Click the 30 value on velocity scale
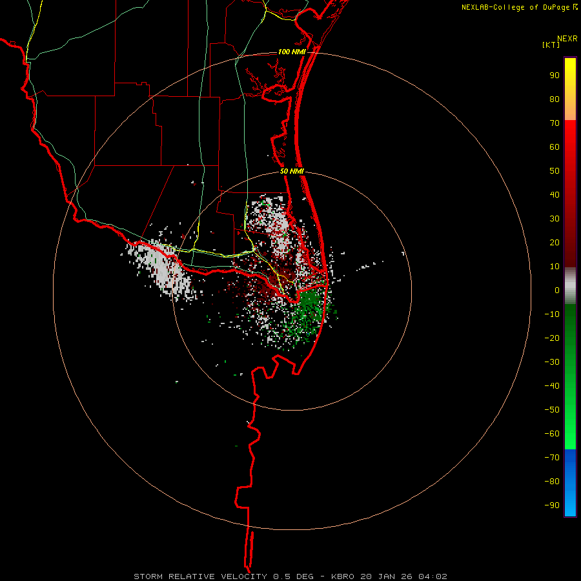The width and height of the screenshot is (581, 581). click(555, 219)
